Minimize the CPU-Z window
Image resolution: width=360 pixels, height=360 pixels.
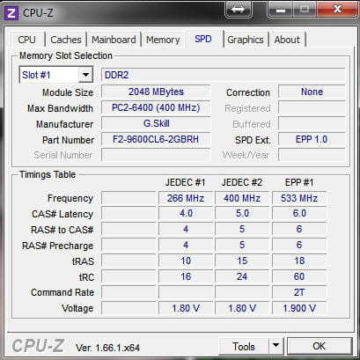pos(281,10)
